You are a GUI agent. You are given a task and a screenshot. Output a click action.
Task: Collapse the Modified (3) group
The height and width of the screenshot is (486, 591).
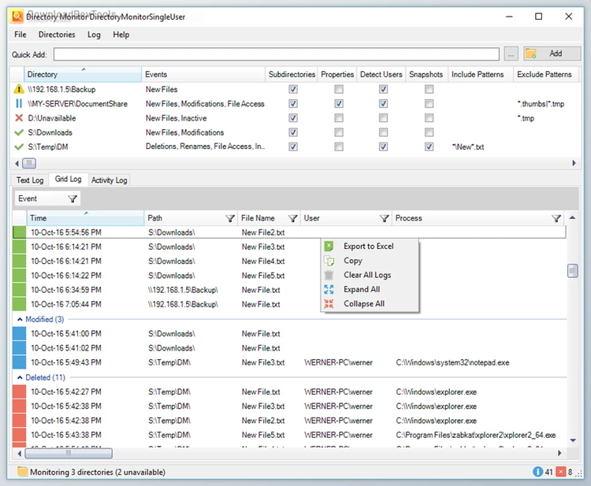click(x=20, y=320)
